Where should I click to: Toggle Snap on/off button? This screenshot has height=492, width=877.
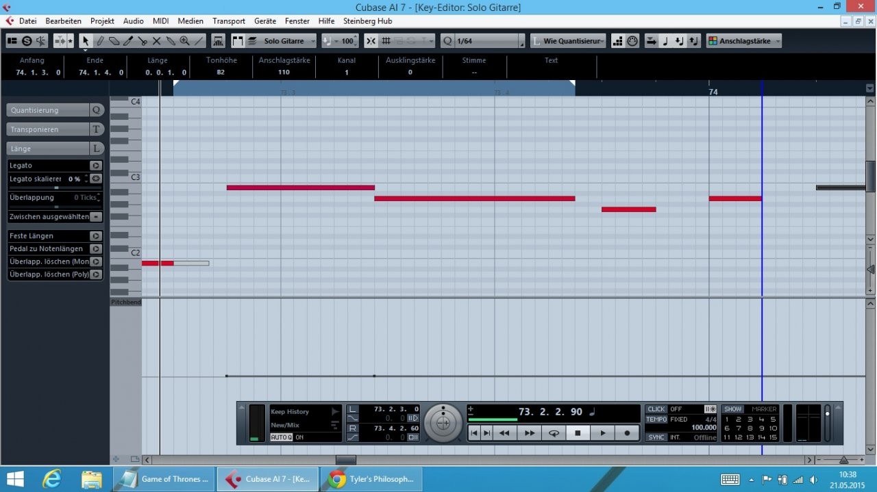tap(371, 41)
